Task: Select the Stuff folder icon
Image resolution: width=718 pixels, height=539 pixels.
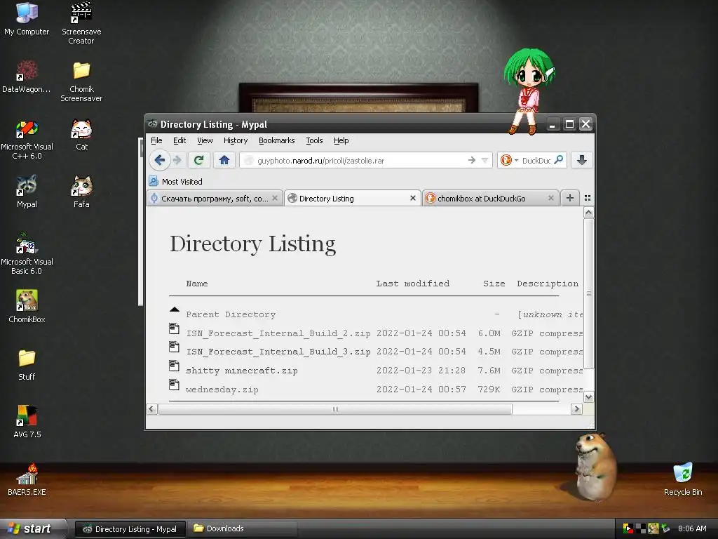Action: pos(27,365)
